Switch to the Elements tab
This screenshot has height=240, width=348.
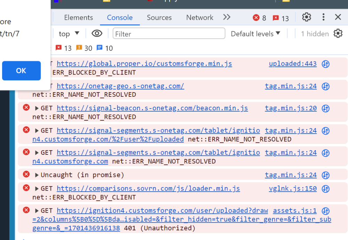pos(78,17)
